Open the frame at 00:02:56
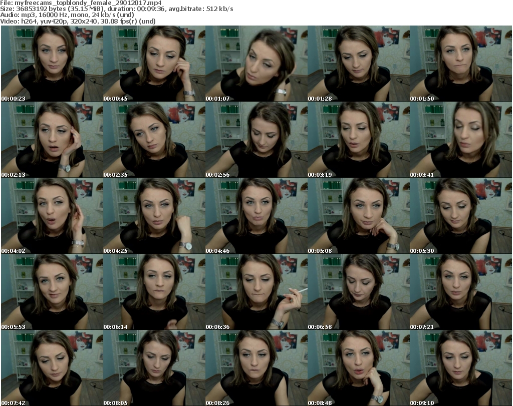This screenshot has width=513, height=406. [x=256, y=140]
